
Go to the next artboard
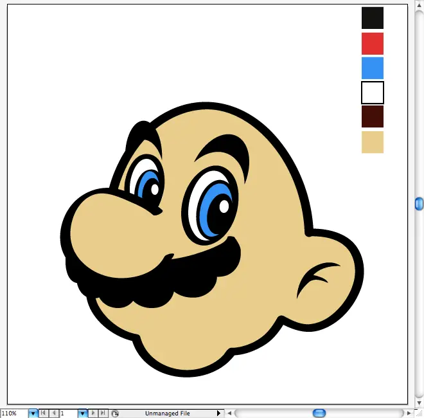pyautogui.click(x=93, y=413)
